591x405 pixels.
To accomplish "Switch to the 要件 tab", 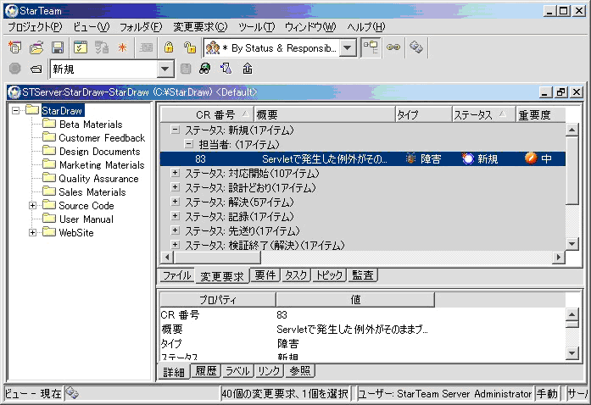I will [265, 275].
